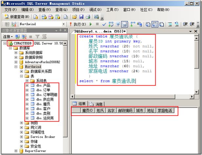Viewport: 202px width, 155px height.
Task: Click the 雇员ID column header in results
Action: coord(88,110)
